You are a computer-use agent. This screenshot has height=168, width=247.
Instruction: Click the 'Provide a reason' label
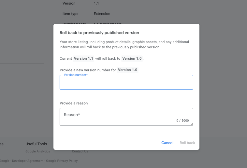tap(74, 103)
